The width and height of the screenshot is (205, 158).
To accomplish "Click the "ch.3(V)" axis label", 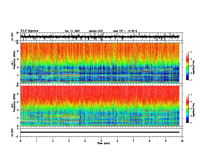I will (12, 132).
